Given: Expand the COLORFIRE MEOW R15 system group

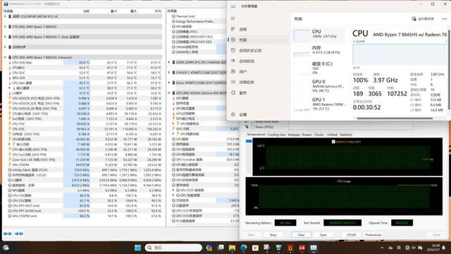Looking at the screenshot, I should [5, 16].
